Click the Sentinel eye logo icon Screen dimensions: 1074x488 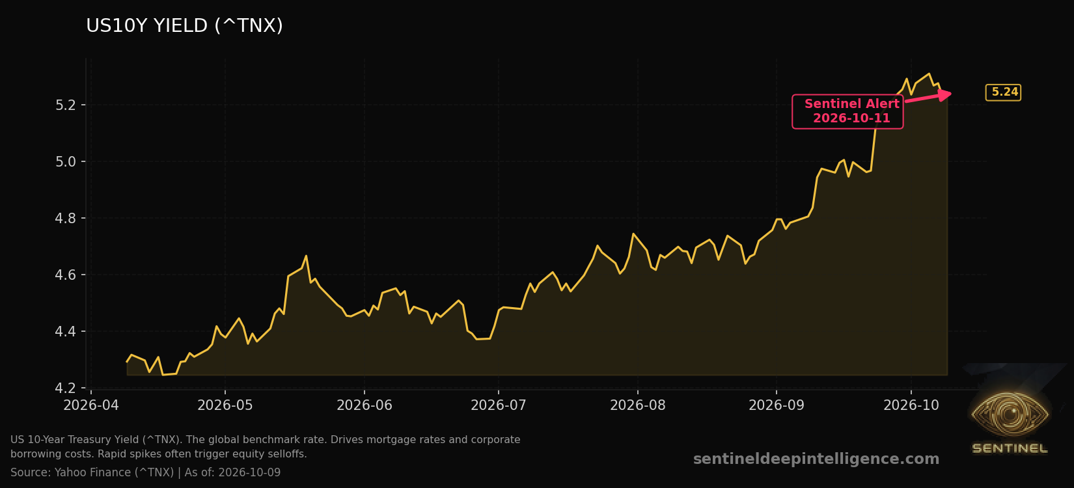1010,414
